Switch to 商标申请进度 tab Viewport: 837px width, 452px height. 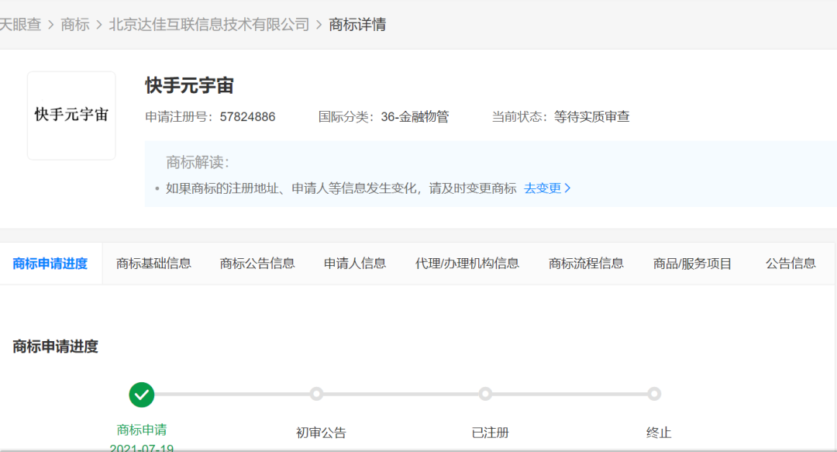pyautogui.click(x=50, y=264)
